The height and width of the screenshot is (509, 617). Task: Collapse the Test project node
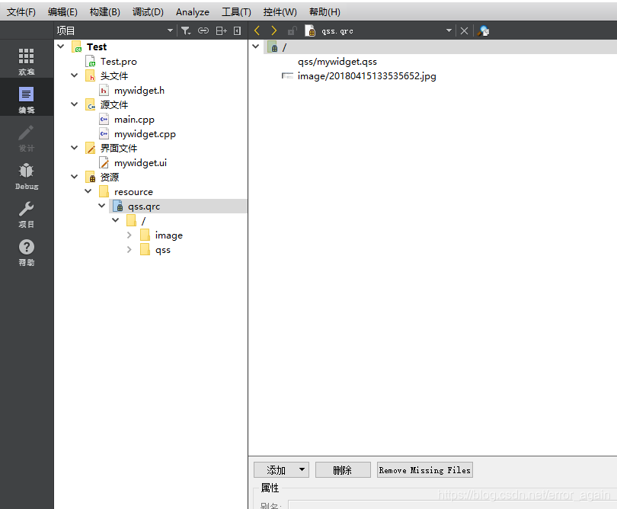tap(61, 46)
